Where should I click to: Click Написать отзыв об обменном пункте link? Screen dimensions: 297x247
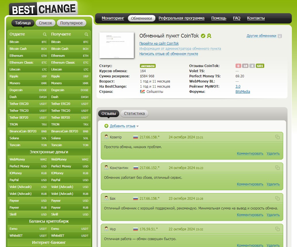click(169, 54)
